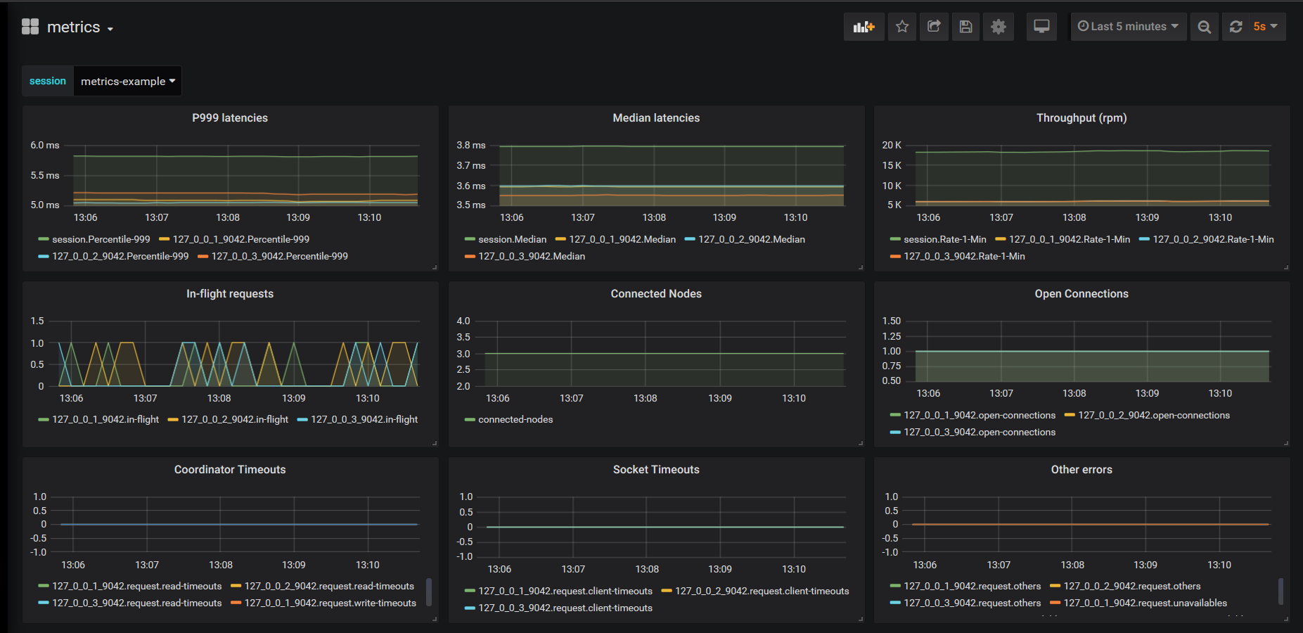Open the Throughput (rpm) panel title menu
The width and height of the screenshot is (1303, 633).
click(1081, 118)
